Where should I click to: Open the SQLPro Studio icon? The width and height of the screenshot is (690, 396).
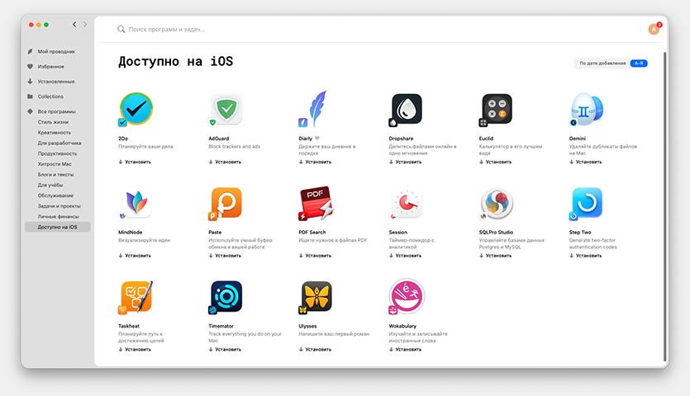tap(497, 203)
